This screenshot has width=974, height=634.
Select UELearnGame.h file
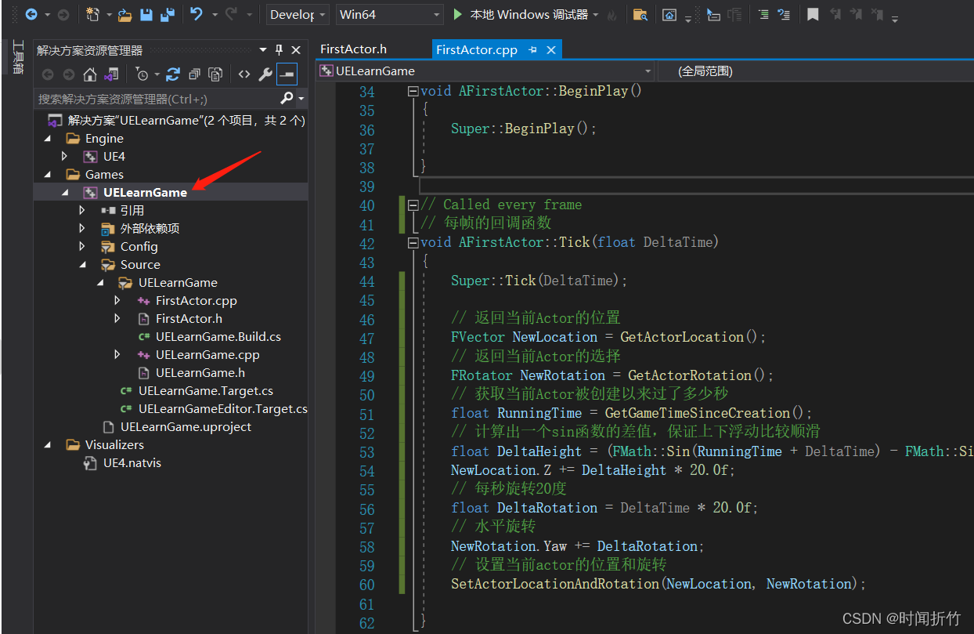pyautogui.click(x=200, y=372)
